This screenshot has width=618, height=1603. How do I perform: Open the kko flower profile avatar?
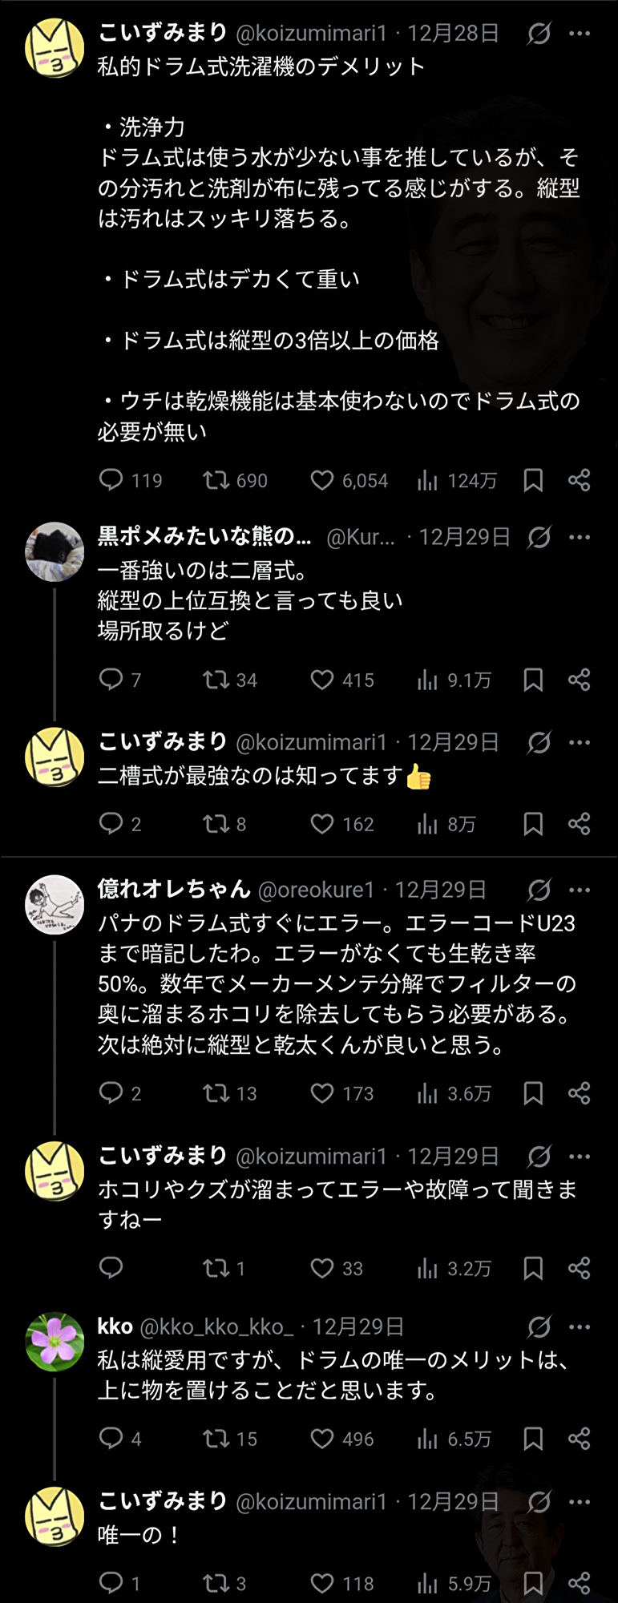coord(55,1342)
